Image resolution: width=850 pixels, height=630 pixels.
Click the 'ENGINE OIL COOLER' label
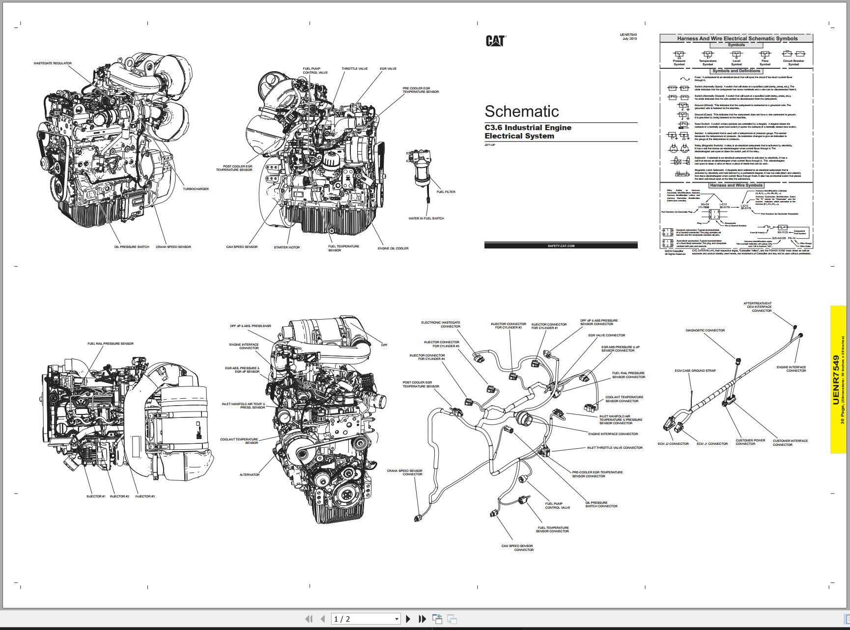click(393, 248)
